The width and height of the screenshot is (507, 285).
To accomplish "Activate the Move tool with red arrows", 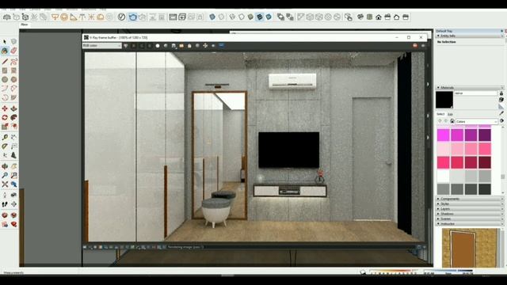I will pyautogui.click(x=5, y=108).
